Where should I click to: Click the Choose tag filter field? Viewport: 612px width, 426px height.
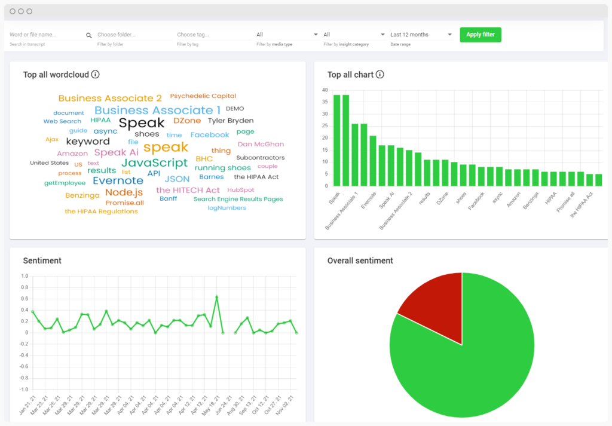point(213,35)
